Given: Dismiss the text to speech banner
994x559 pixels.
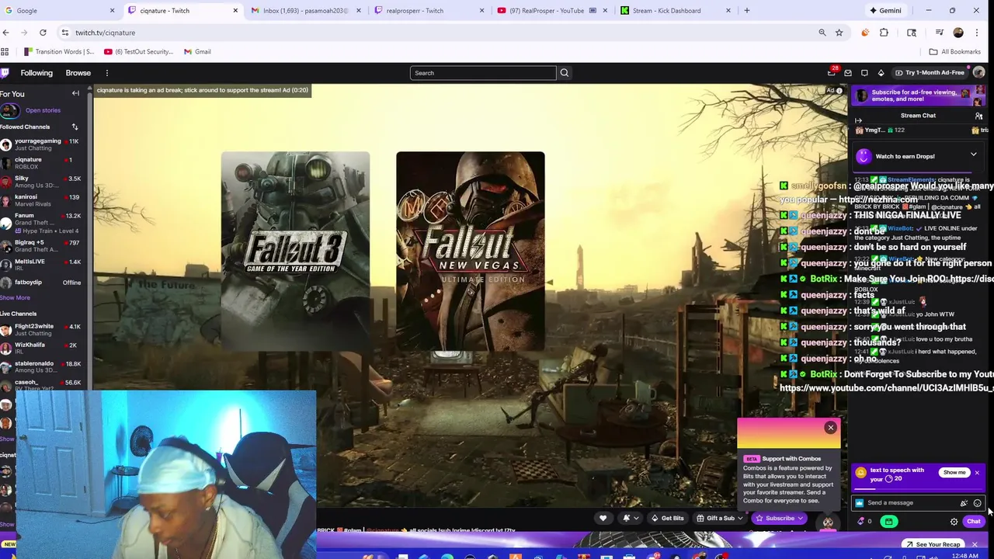Looking at the screenshot, I should pyautogui.click(x=977, y=473).
